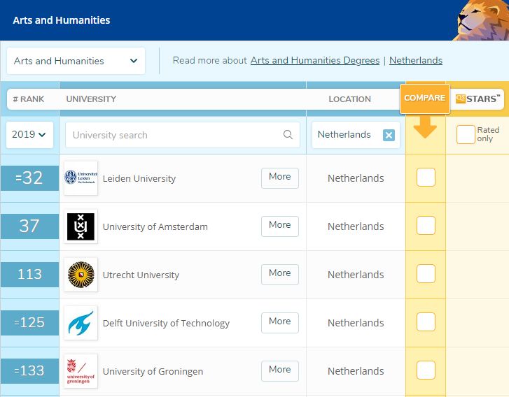
Task: Sort by the # RANK column header
Action: click(x=29, y=99)
